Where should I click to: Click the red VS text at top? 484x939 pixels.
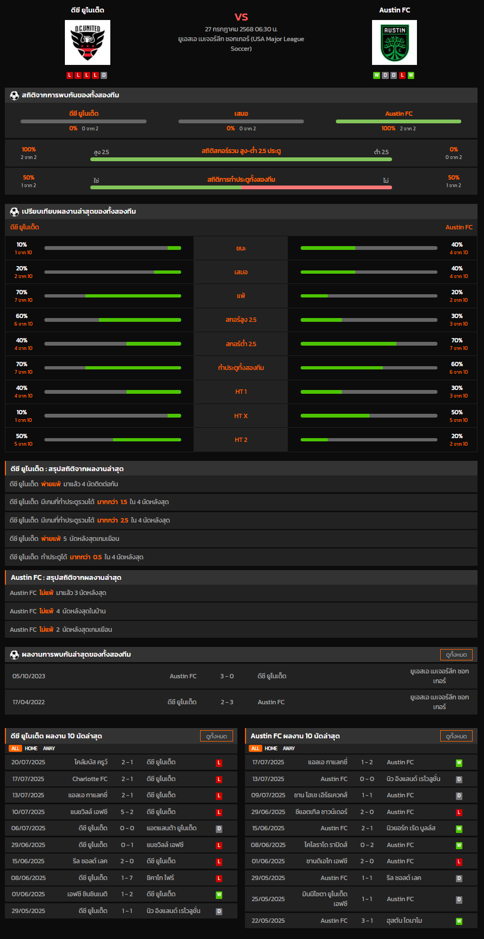tap(241, 17)
